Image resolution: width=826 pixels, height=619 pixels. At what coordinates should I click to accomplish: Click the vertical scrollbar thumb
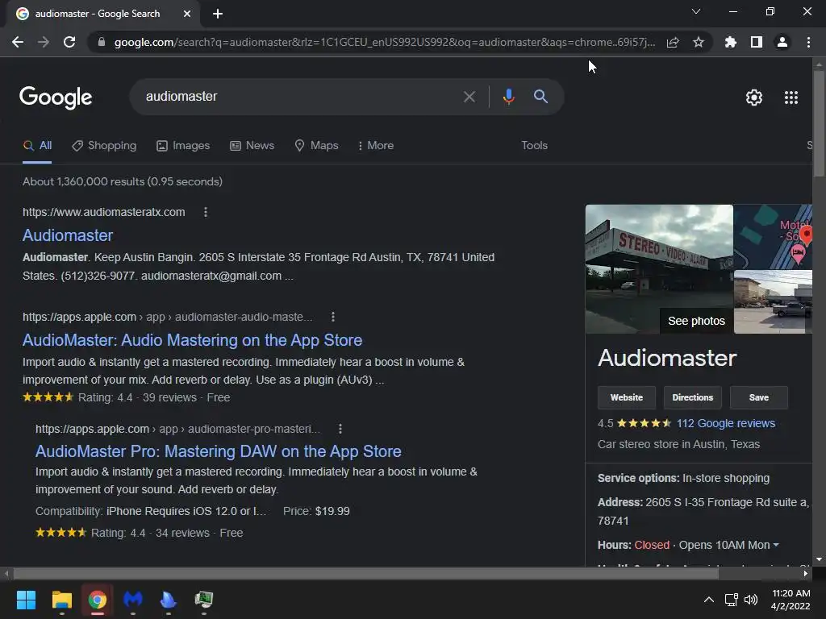[x=819, y=123]
